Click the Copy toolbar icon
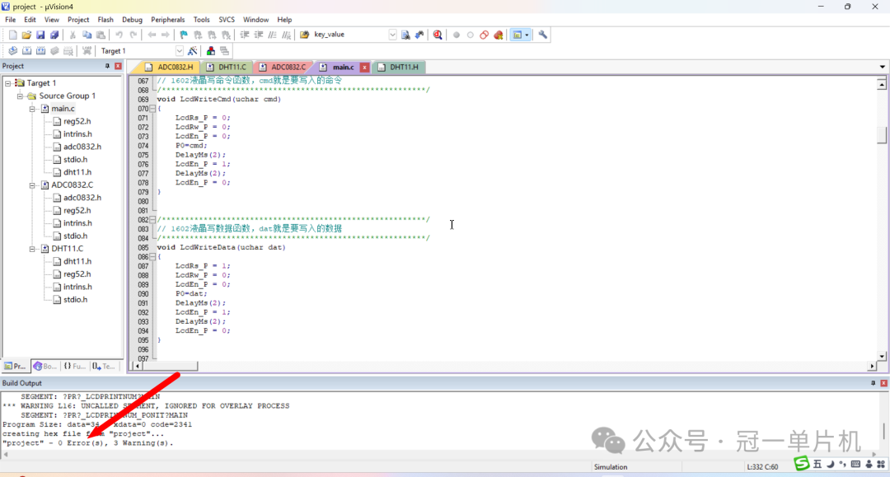This screenshot has width=890, height=477. 87,35
